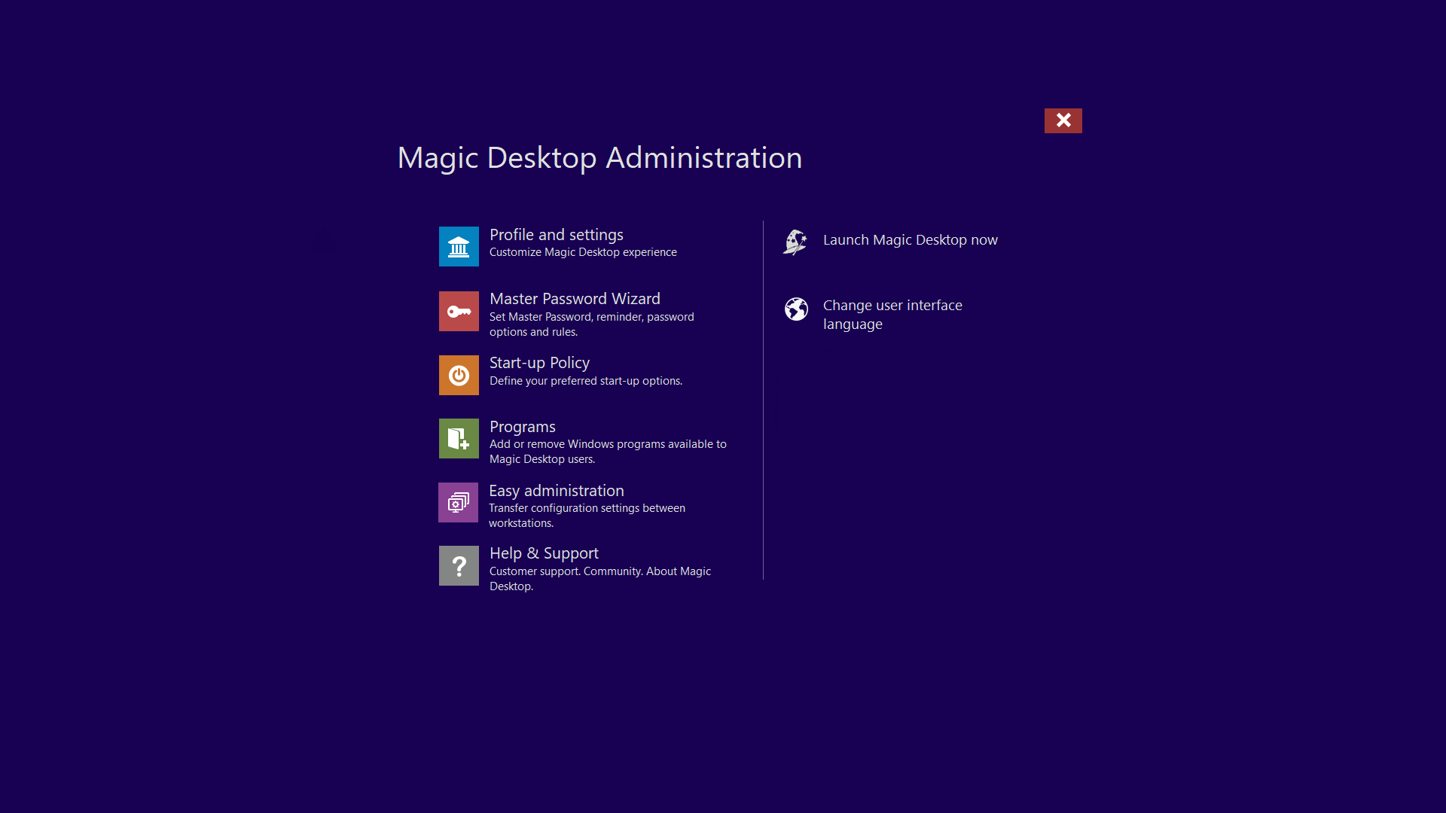
Task: Click the green Programs add icon
Action: click(459, 438)
